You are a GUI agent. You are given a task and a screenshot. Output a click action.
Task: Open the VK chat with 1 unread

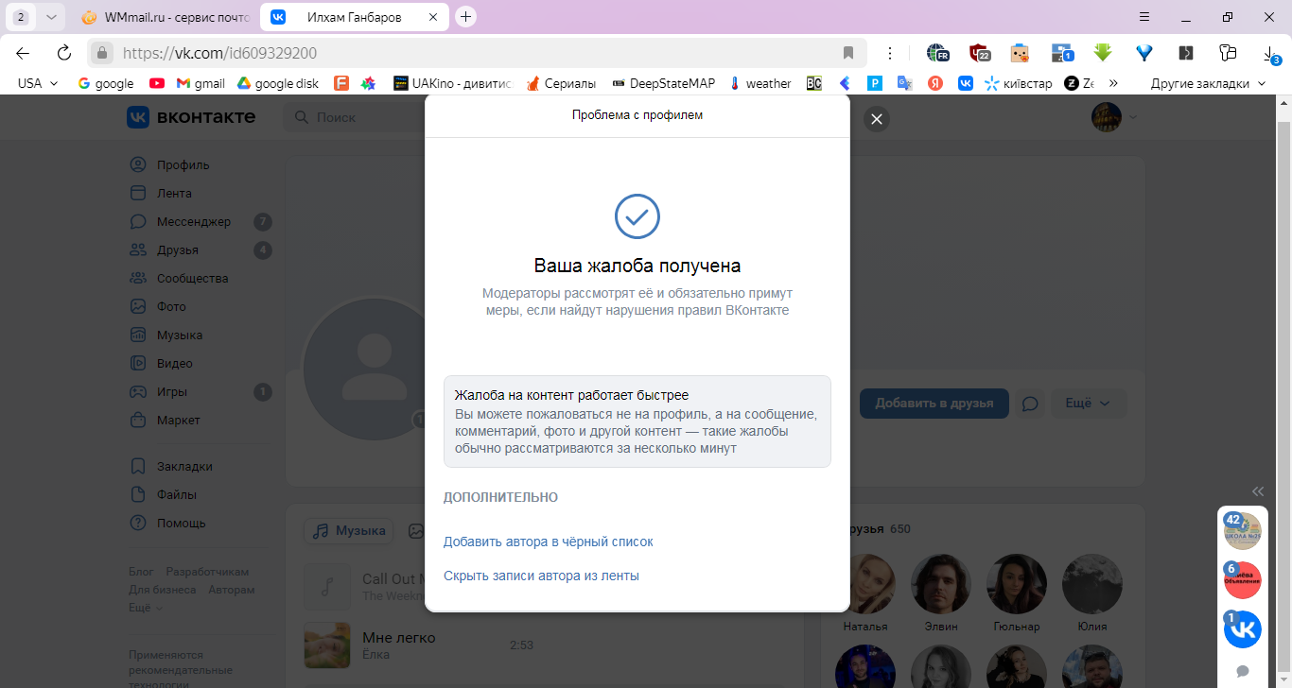tap(1243, 629)
